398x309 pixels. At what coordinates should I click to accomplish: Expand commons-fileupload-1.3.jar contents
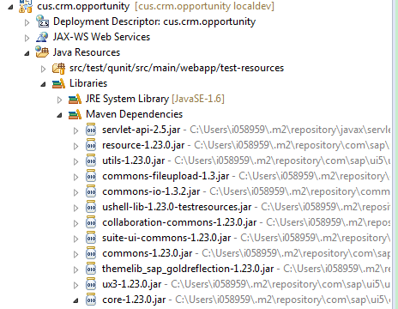pyautogui.click(x=75, y=177)
